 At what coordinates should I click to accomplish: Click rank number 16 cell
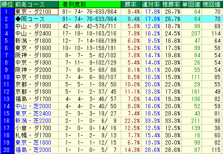coord(7,121)
